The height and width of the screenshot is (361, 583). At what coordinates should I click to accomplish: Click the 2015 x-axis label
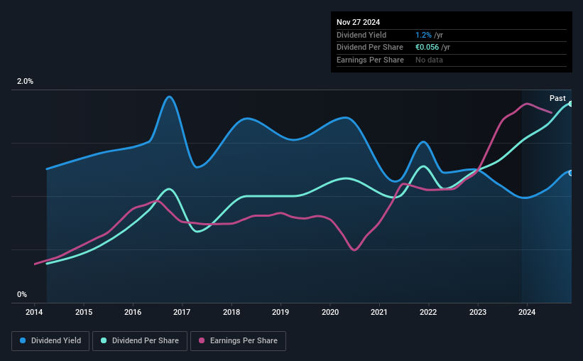pyautogui.click(x=84, y=312)
